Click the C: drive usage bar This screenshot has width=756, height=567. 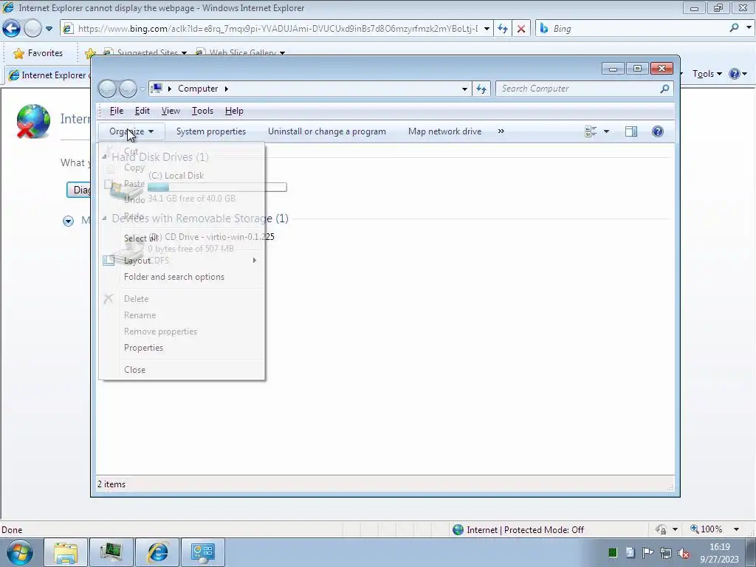[x=217, y=187]
